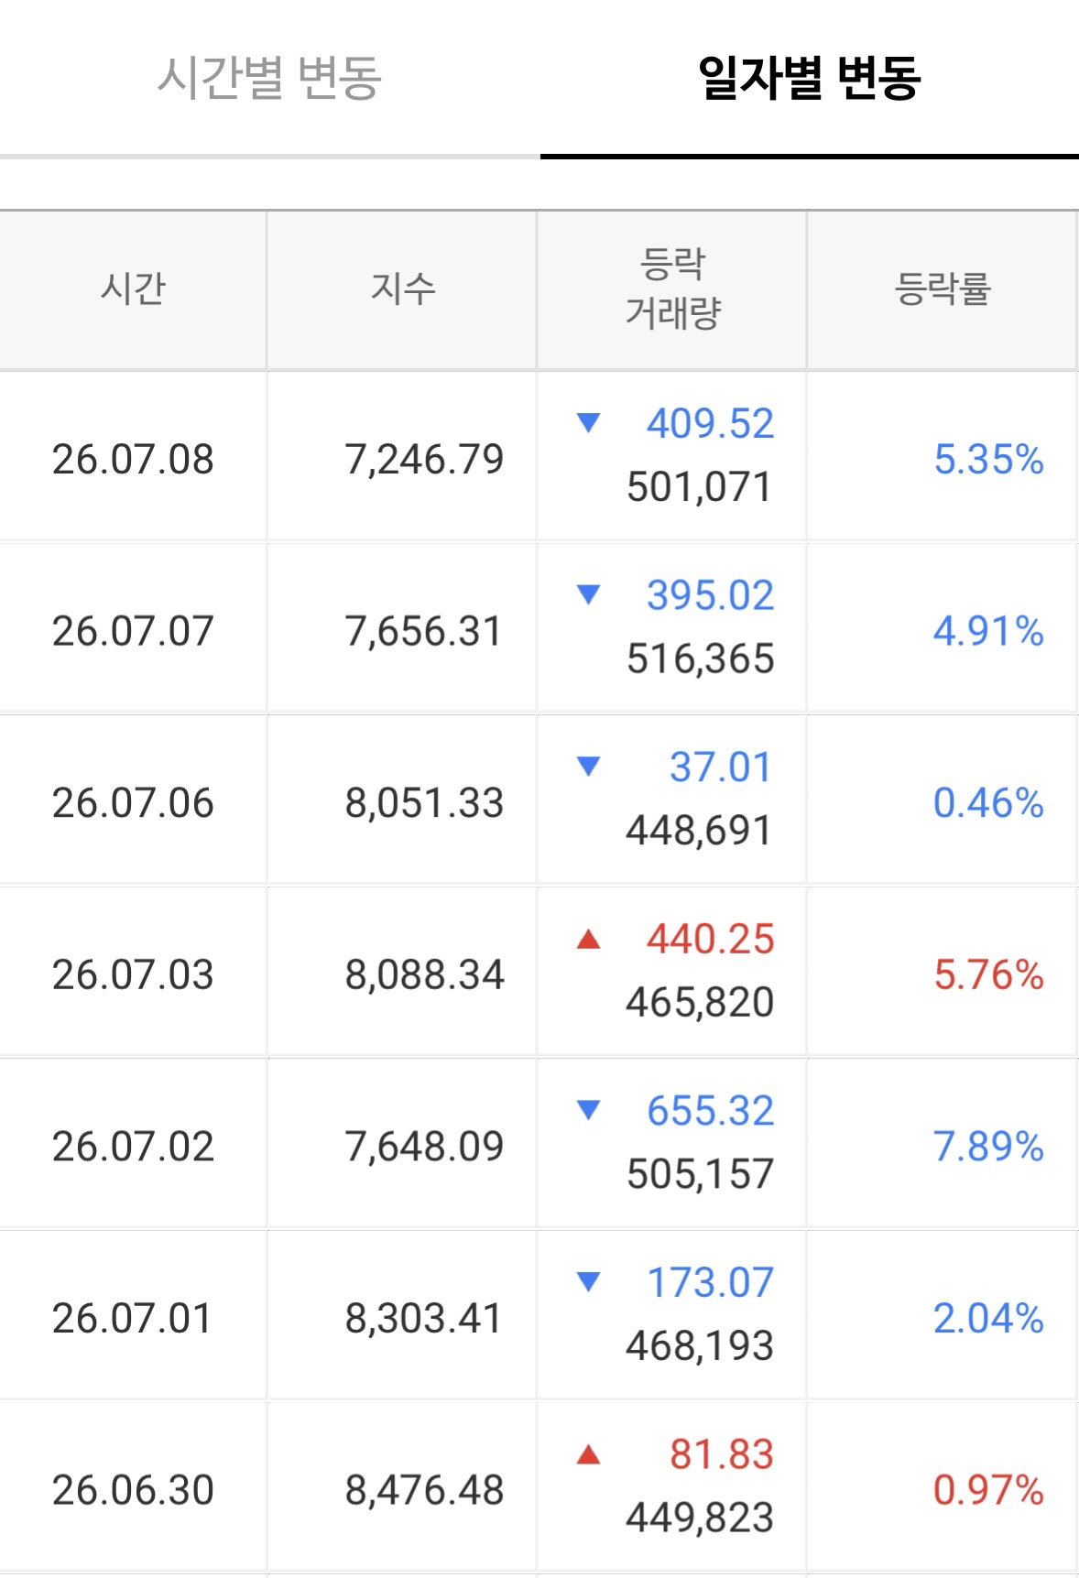Select the 일자별 변동 tab
The width and height of the screenshot is (1079, 1578).
809,77
